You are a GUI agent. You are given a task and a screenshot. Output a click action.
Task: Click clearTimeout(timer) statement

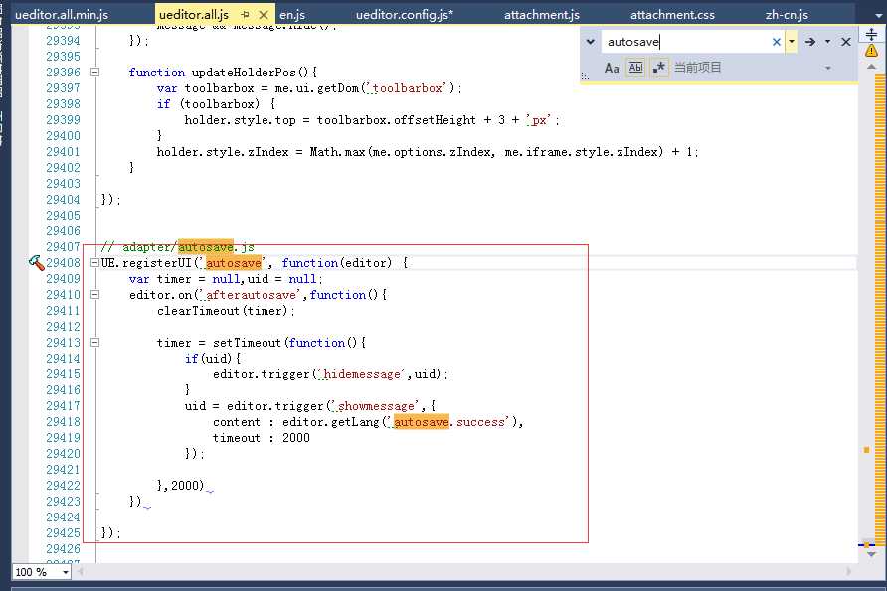226,311
